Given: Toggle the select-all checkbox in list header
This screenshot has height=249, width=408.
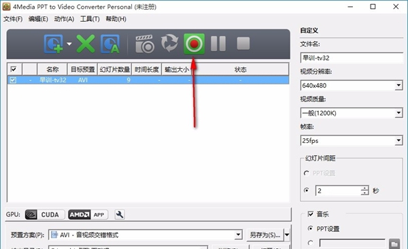Looking at the screenshot, I should 14,69.
